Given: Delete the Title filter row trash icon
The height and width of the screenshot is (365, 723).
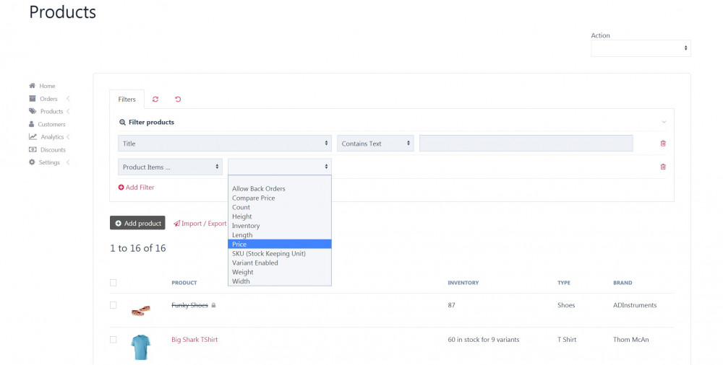Looking at the screenshot, I should point(663,144).
